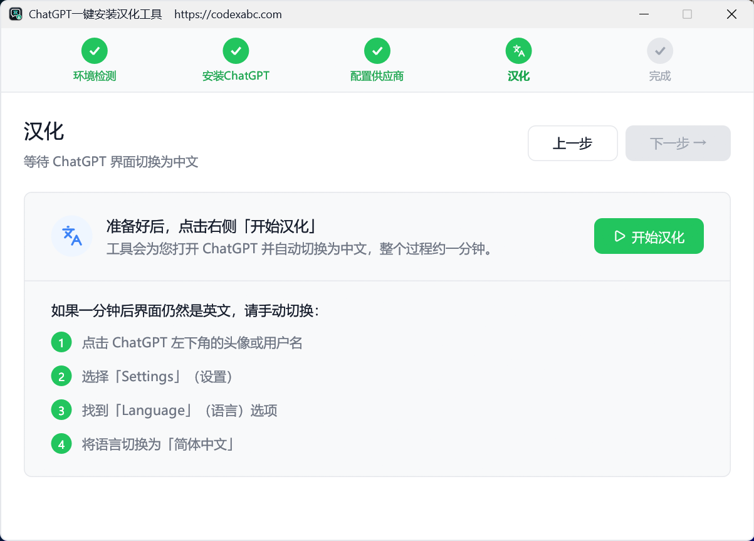The width and height of the screenshot is (754, 541).
Task: Click the 安装ChatGPT step checkmark icon
Action: point(236,51)
